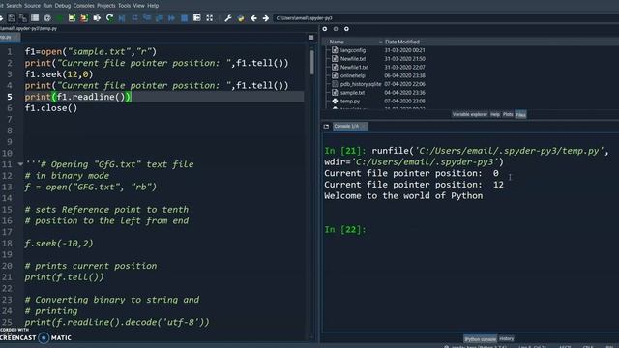Click the working directory path field
619x348 pixels.
point(446,18)
